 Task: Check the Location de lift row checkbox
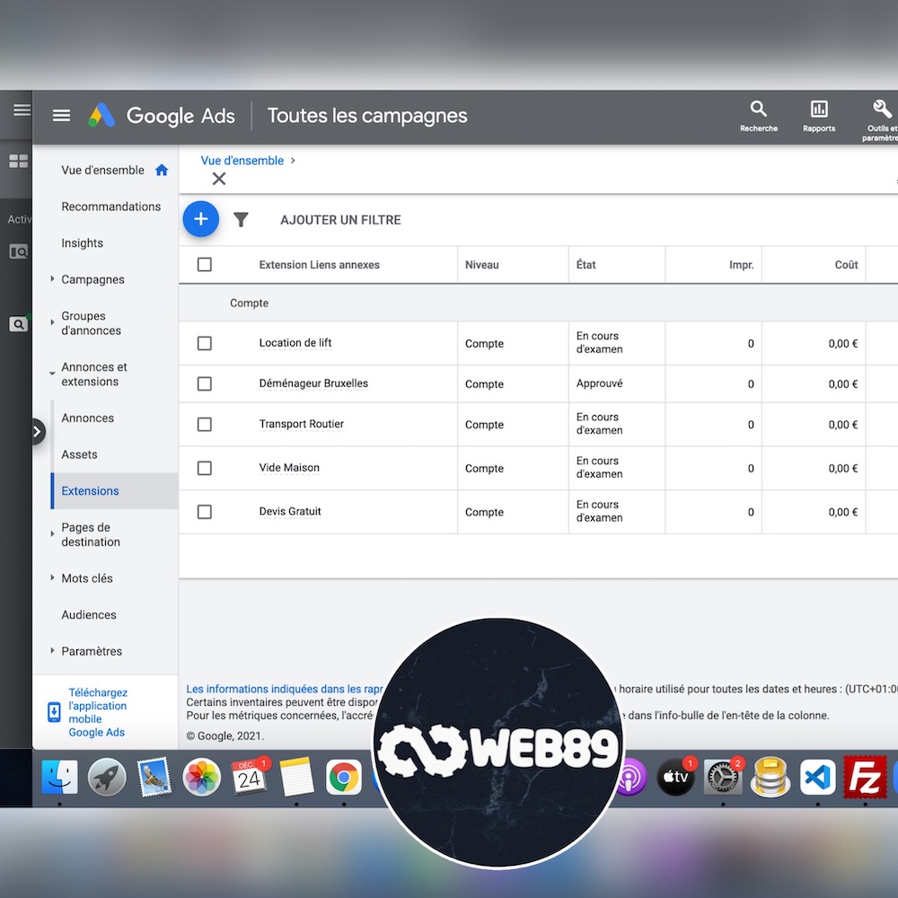205,343
